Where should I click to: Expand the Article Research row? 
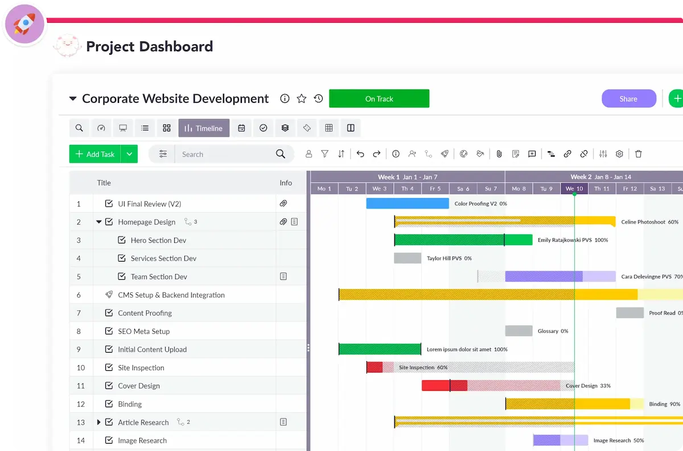click(98, 422)
